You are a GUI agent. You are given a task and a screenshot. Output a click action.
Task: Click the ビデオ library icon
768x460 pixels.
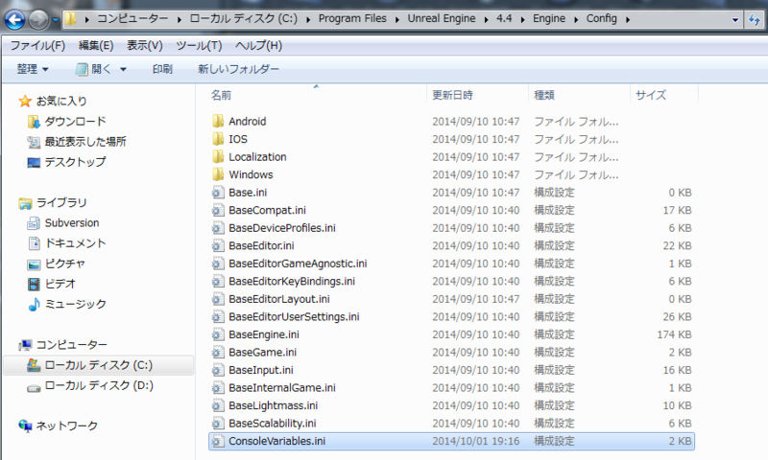[34, 284]
